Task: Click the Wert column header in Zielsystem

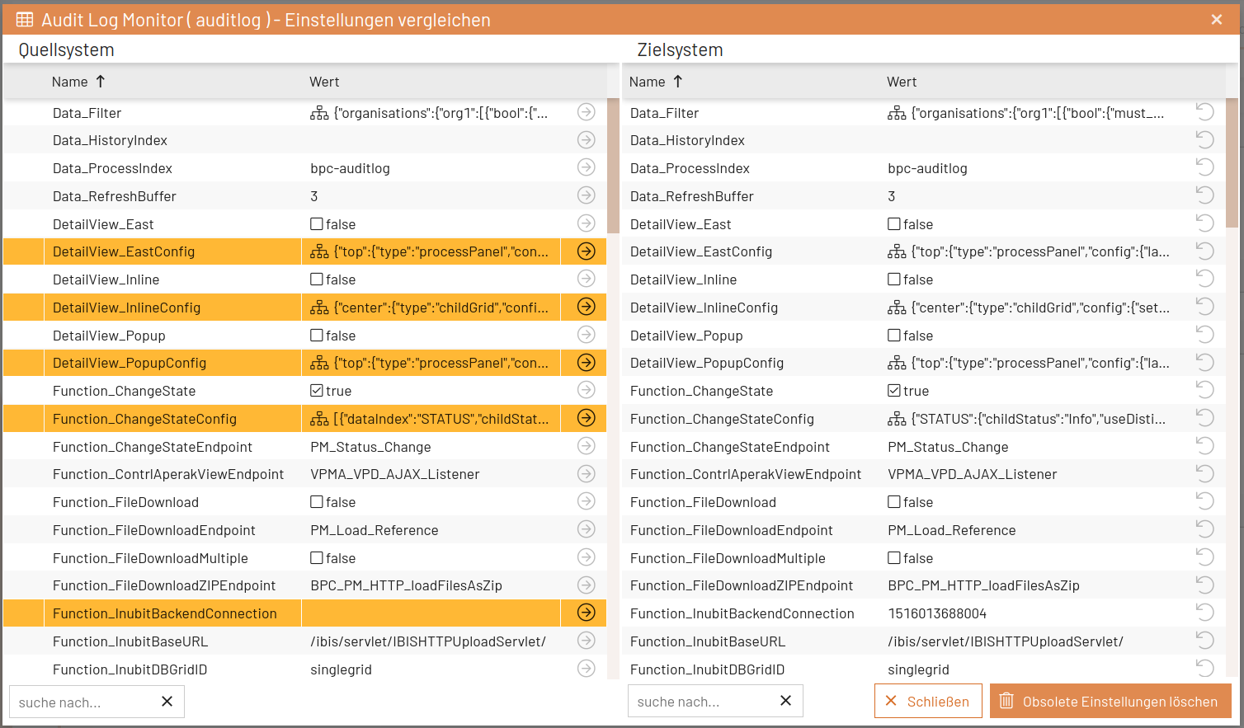Action: pyautogui.click(x=902, y=82)
